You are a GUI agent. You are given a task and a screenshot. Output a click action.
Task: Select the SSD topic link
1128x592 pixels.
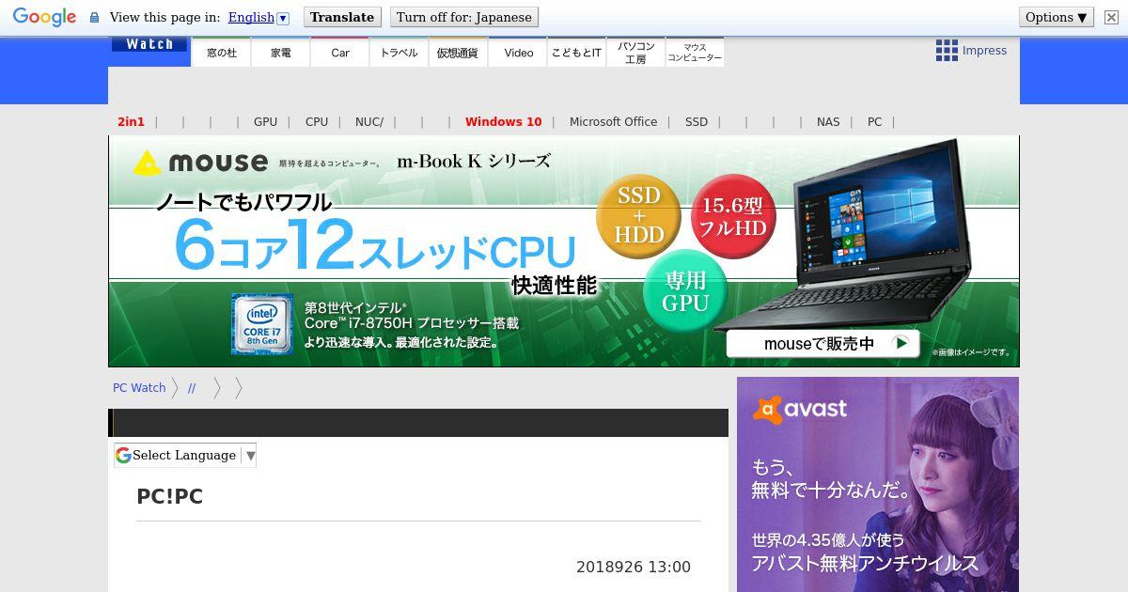pos(697,121)
